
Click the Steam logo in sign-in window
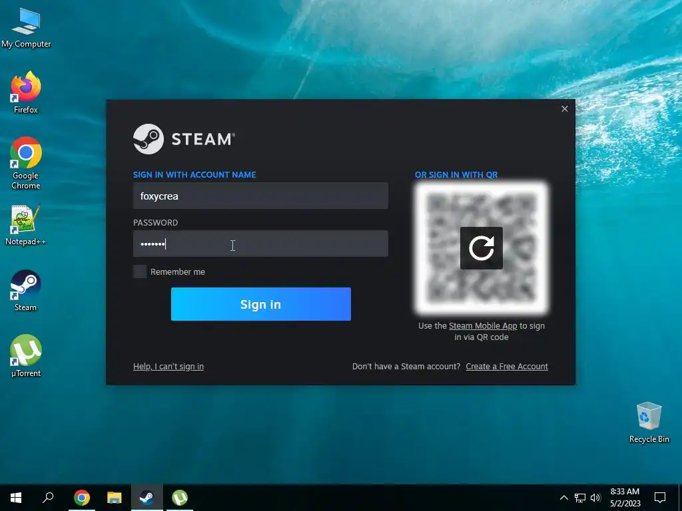coord(184,139)
